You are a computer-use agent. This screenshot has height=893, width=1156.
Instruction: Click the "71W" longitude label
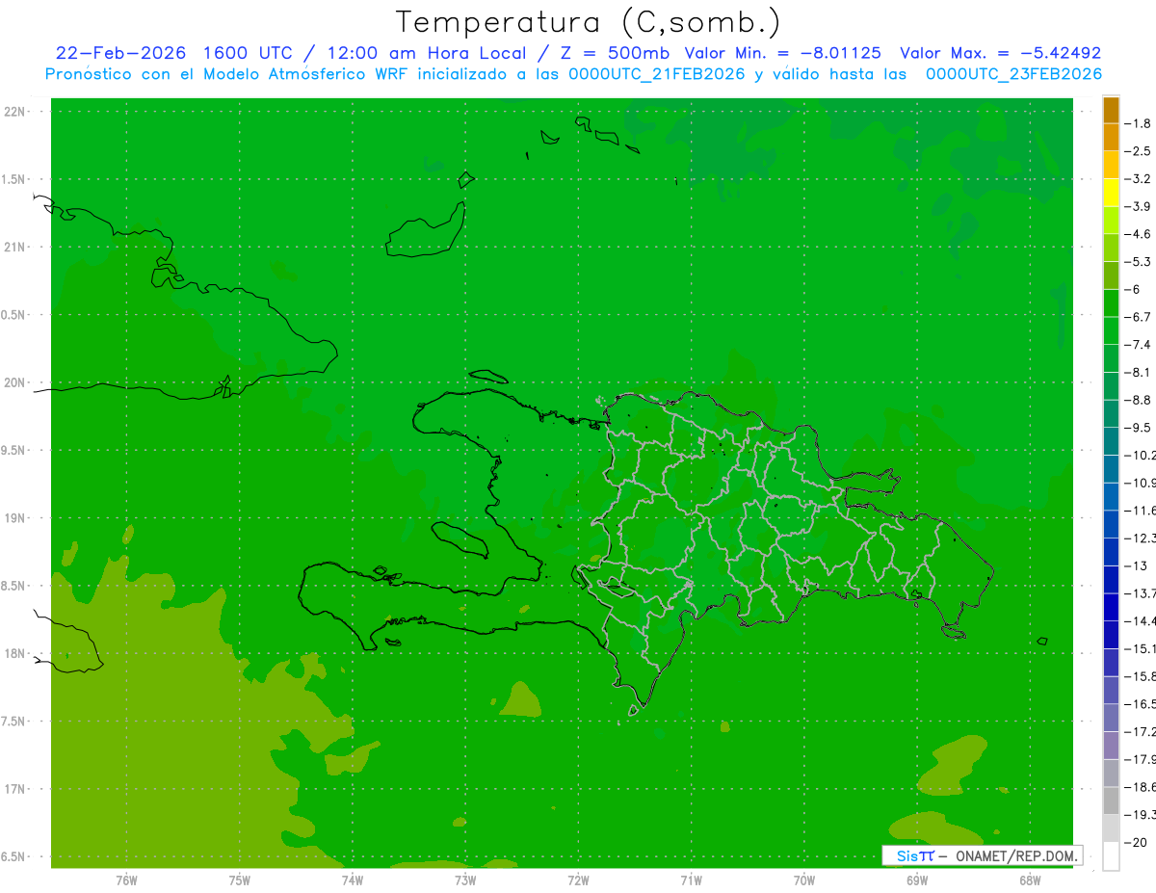click(x=691, y=880)
